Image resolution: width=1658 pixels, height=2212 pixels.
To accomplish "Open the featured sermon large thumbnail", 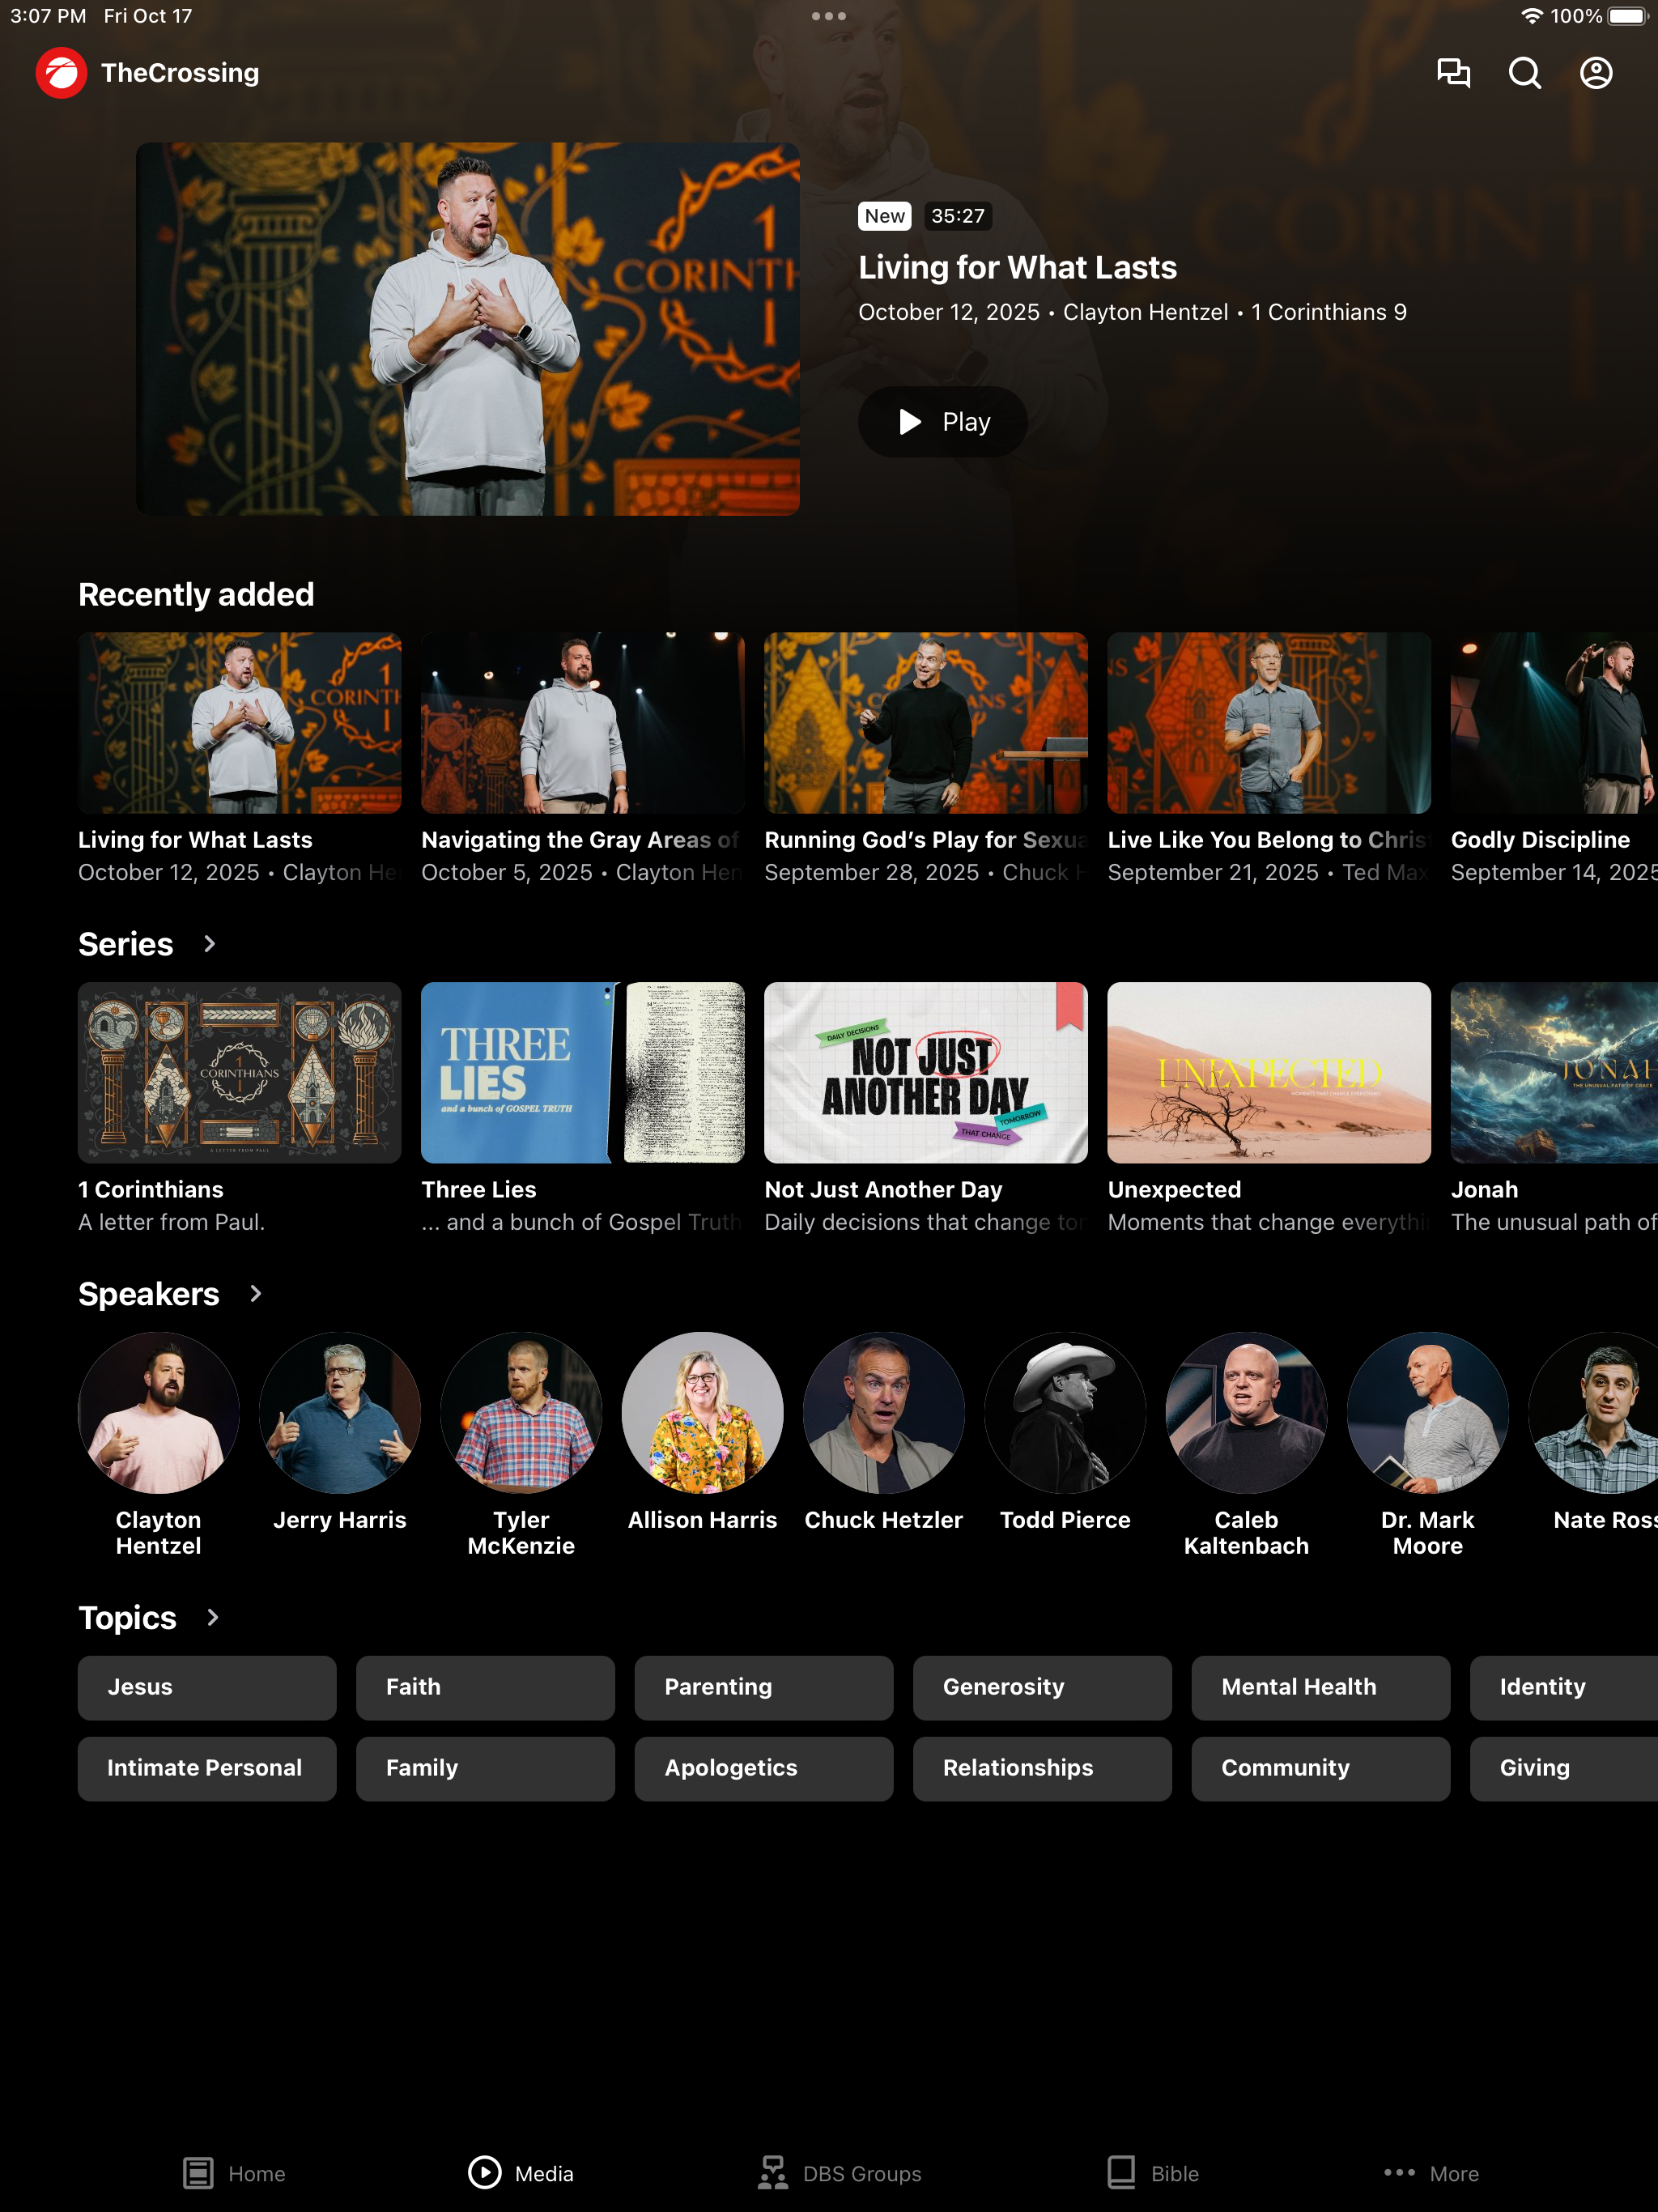I will pyautogui.click(x=468, y=329).
